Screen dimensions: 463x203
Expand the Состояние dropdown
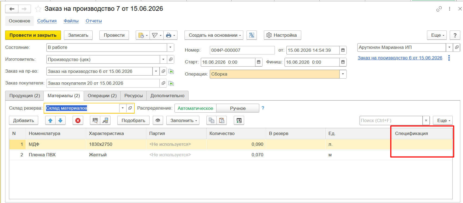tap(170, 47)
